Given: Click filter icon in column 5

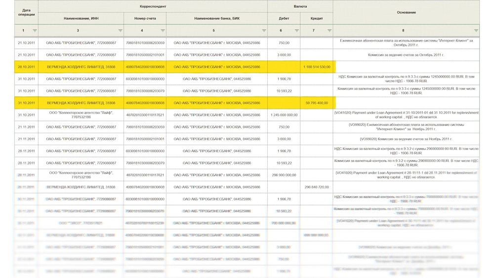Looking at the screenshot, I should pyautogui.click(x=264, y=31).
